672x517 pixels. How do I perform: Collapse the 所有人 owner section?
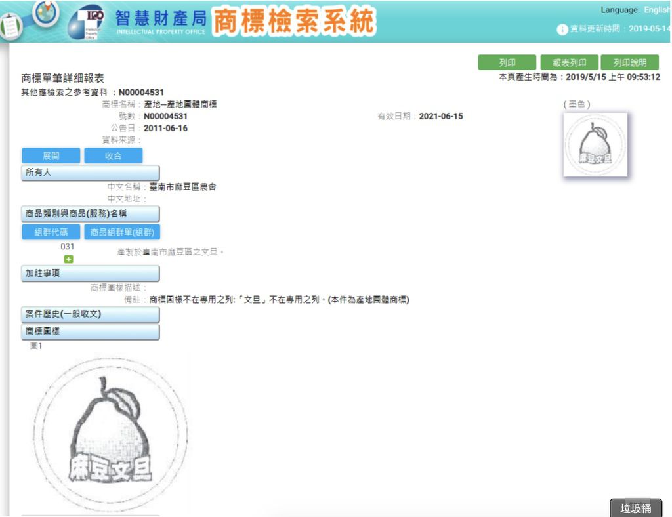point(91,173)
